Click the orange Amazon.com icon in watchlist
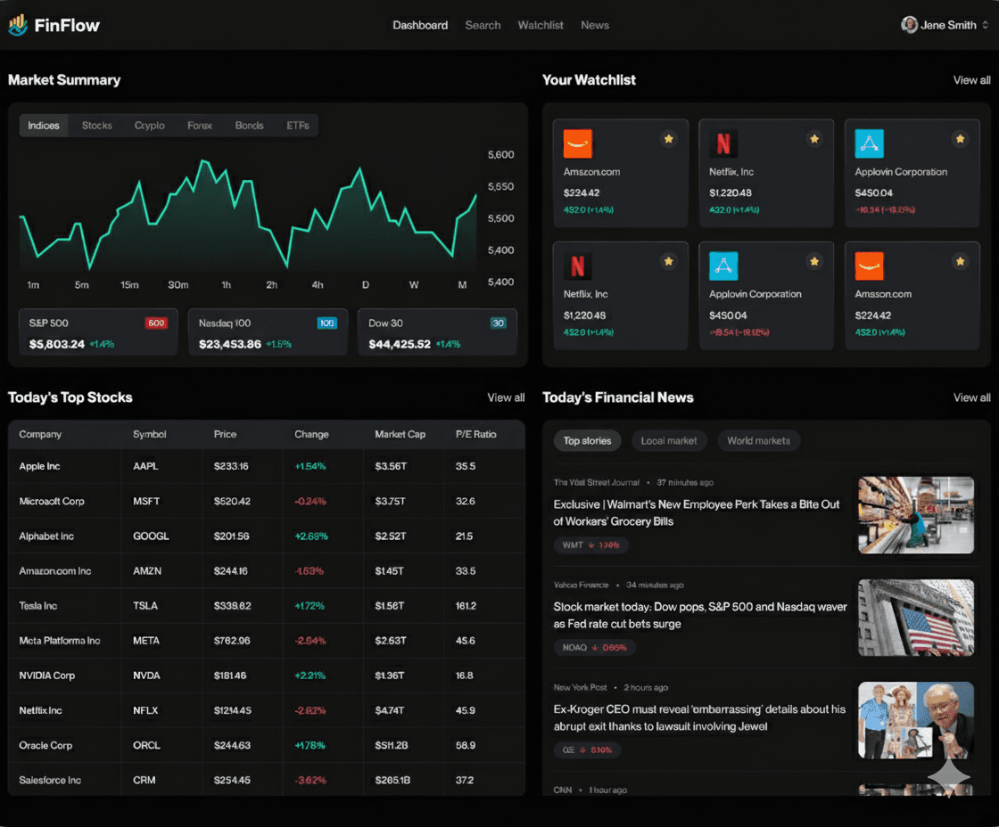 click(x=579, y=143)
